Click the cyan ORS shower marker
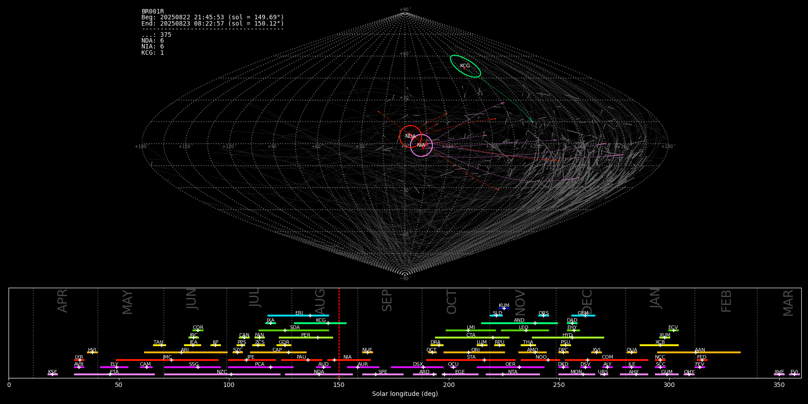Image resolution: width=808 pixels, height=404 pixels. pos(544,316)
